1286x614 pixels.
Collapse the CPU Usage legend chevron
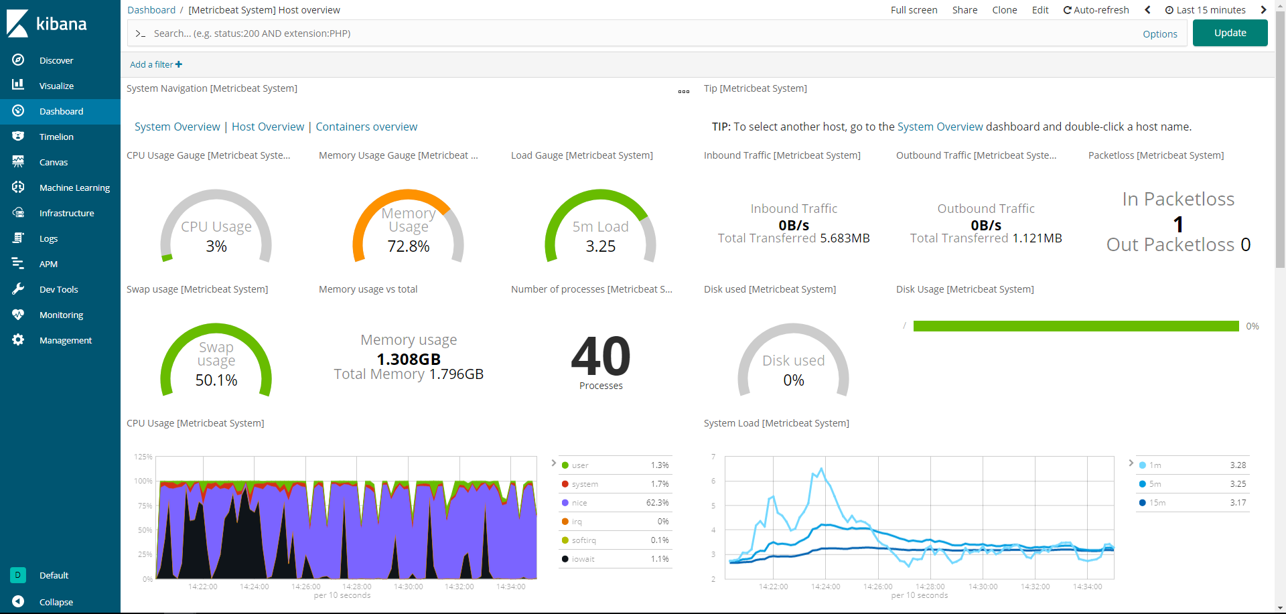point(553,463)
